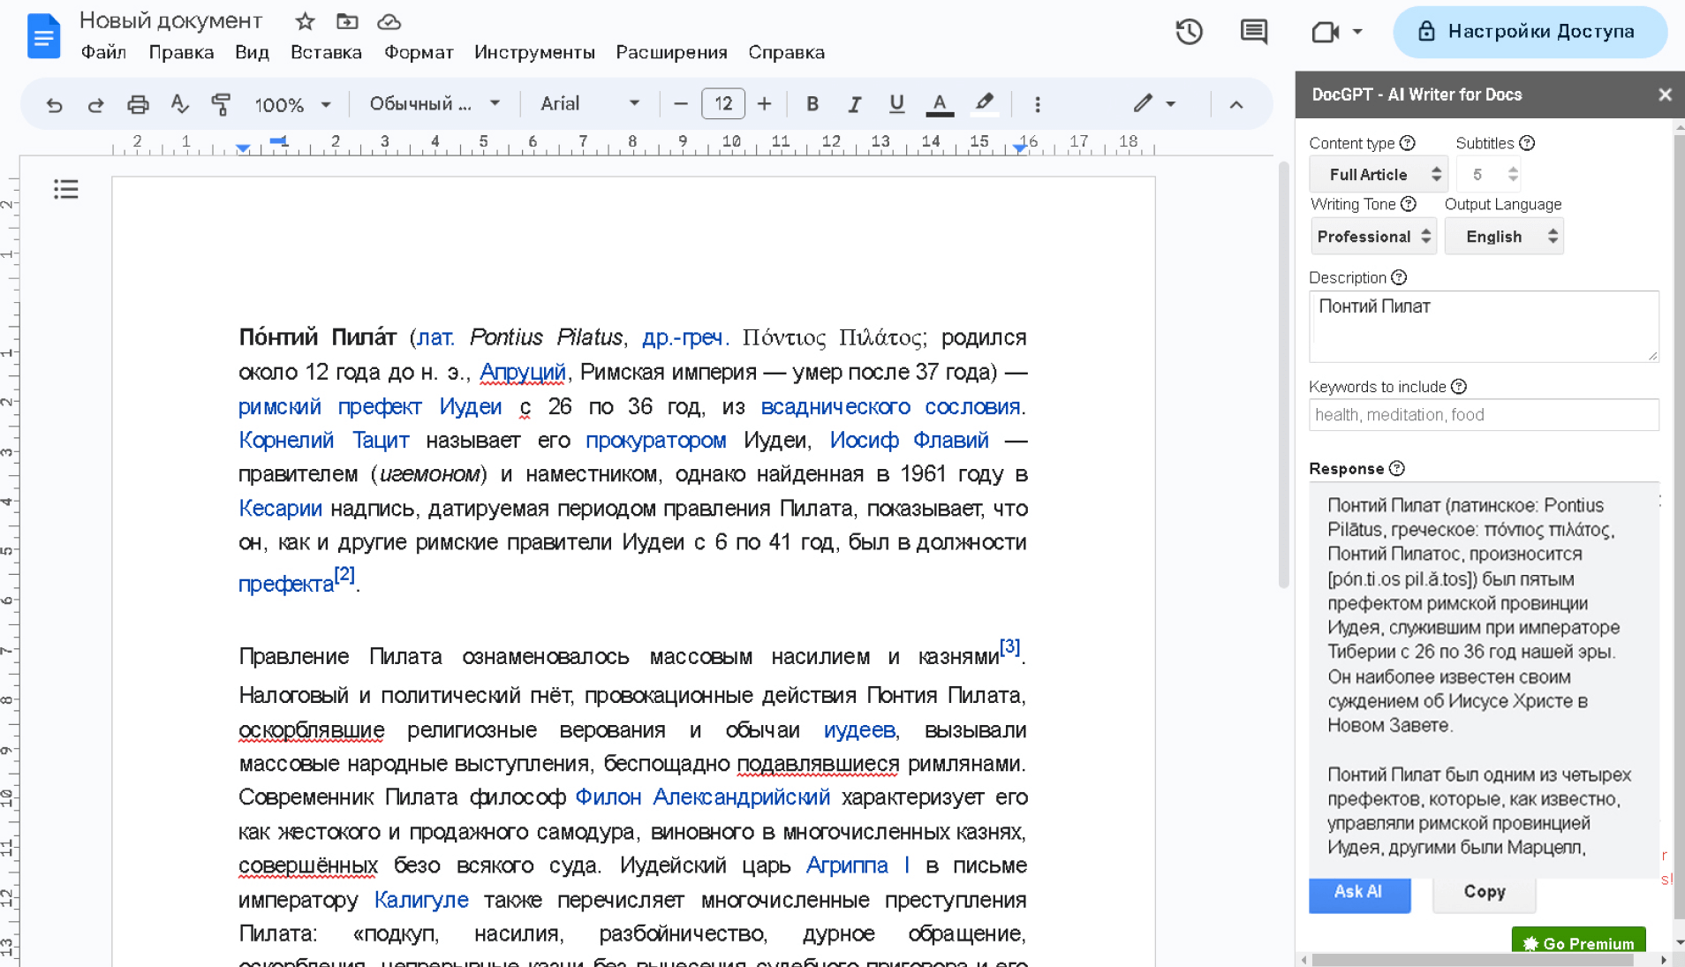Expand the Writing Tone Professional dropdown
Viewport: 1685px width, 967px height.
pos(1373,237)
